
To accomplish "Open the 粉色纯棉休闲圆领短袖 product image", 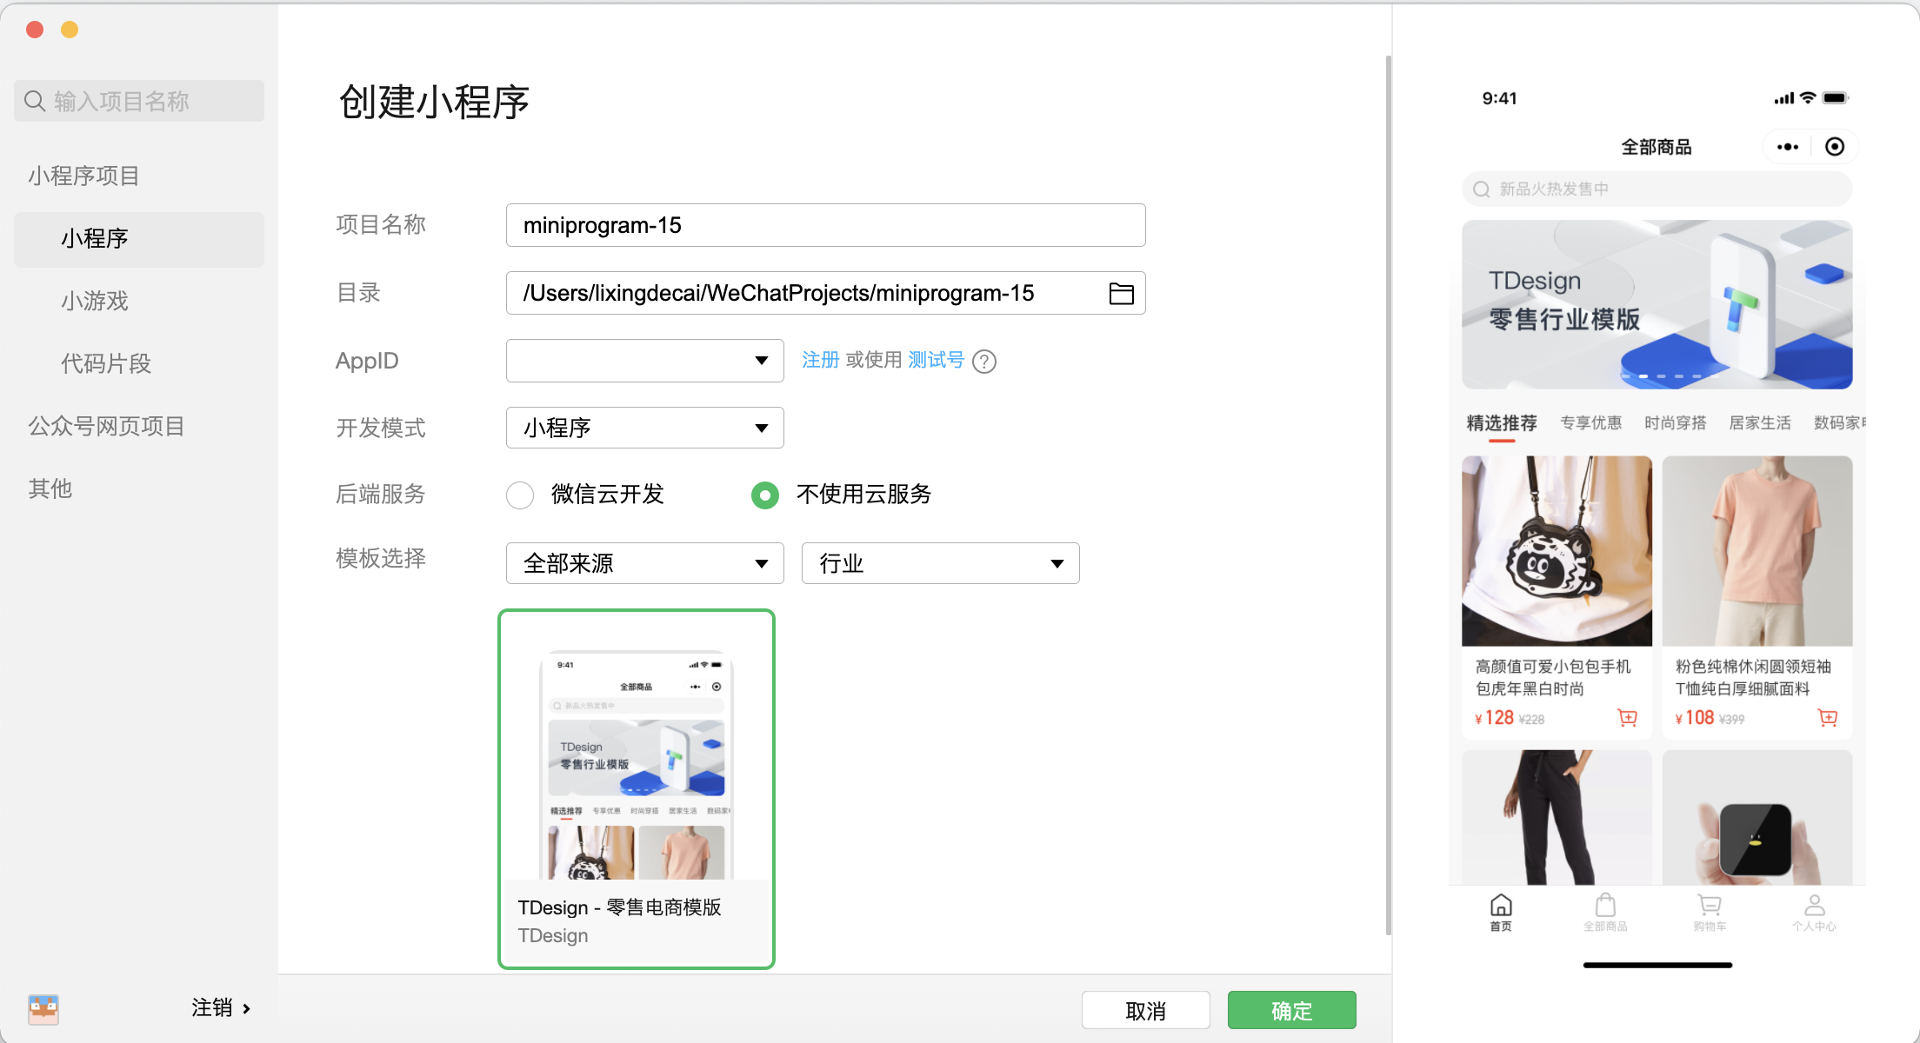I will [1757, 551].
